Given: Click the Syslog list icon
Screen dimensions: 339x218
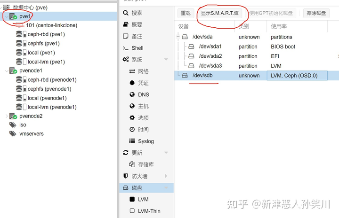Looking at the screenshot, I should (x=132, y=141).
